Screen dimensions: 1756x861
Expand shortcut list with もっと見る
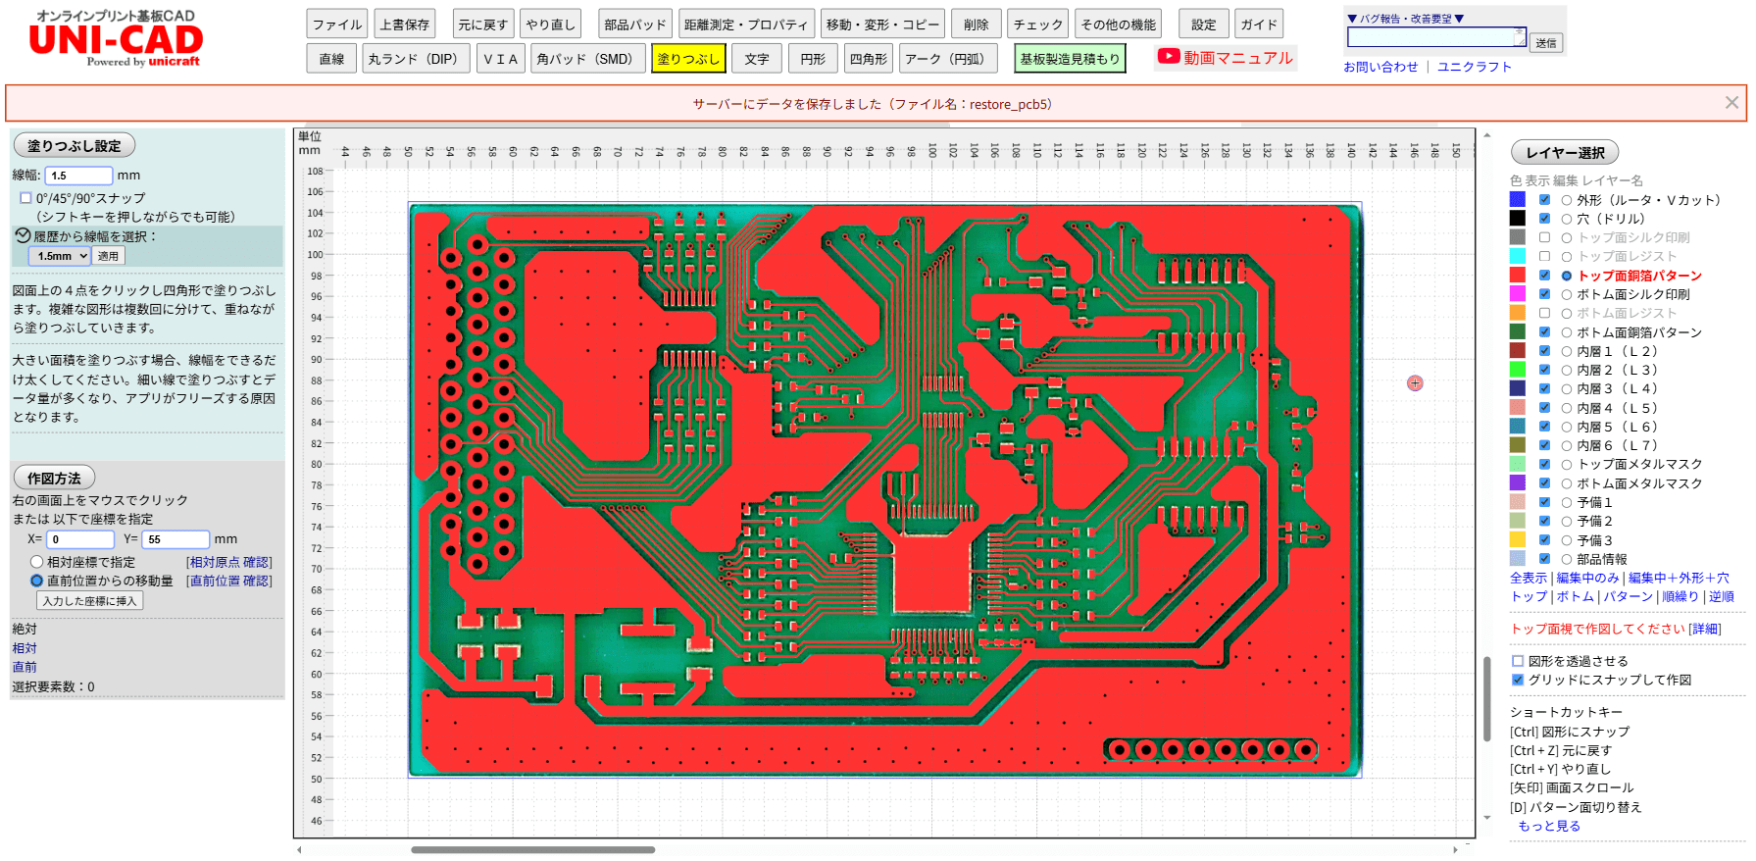tap(1549, 826)
